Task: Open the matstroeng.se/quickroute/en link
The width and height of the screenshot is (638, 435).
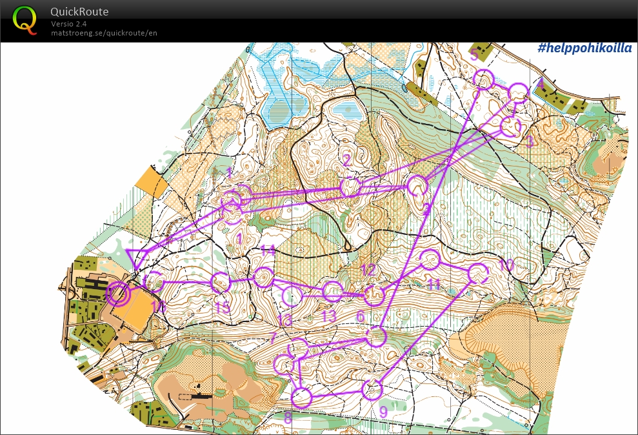Action: 104,33
